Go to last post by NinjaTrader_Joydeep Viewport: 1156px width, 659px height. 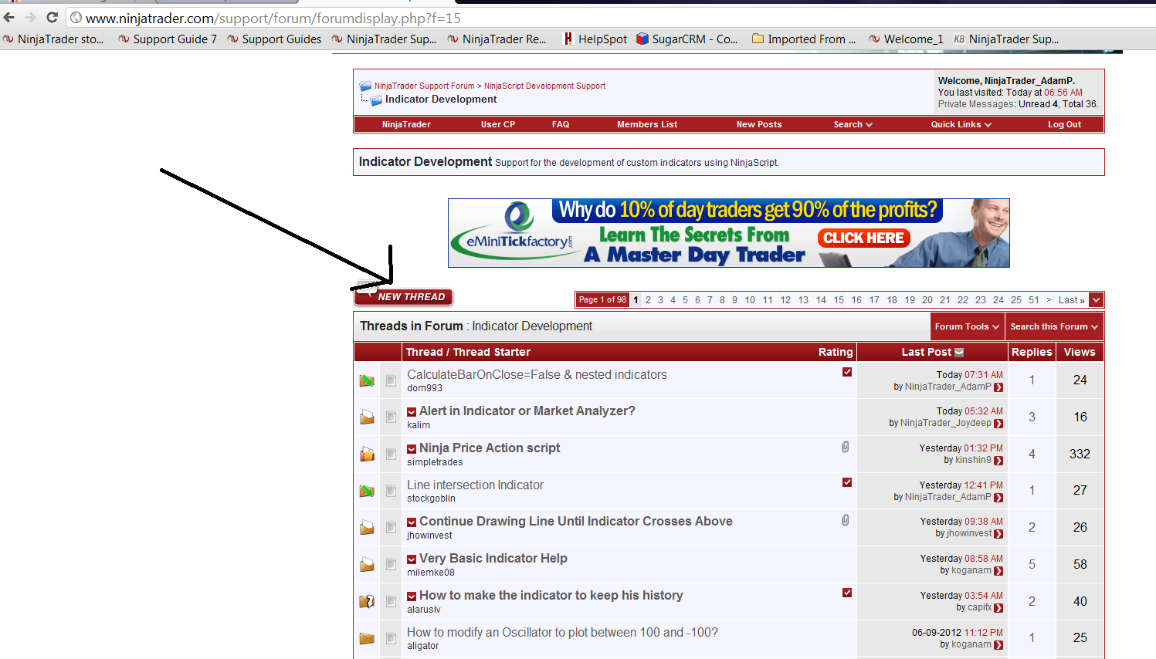pos(998,424)
